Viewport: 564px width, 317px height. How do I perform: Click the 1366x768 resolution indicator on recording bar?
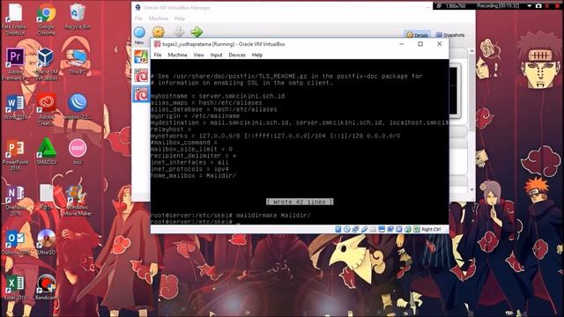[x=455, y=6]
